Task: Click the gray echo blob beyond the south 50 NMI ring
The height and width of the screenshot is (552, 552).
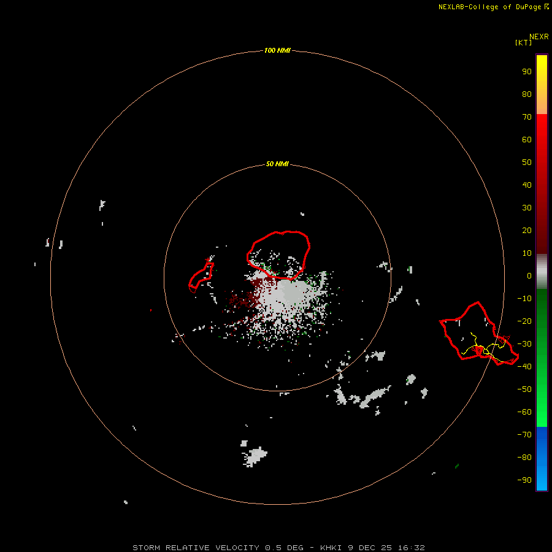Action: [x=254, y=455]
